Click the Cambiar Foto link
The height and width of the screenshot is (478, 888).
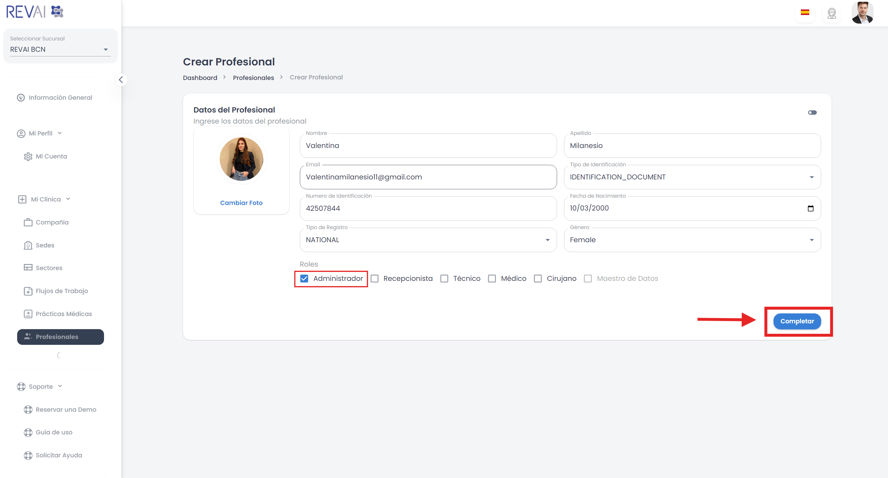pos(241,203)
